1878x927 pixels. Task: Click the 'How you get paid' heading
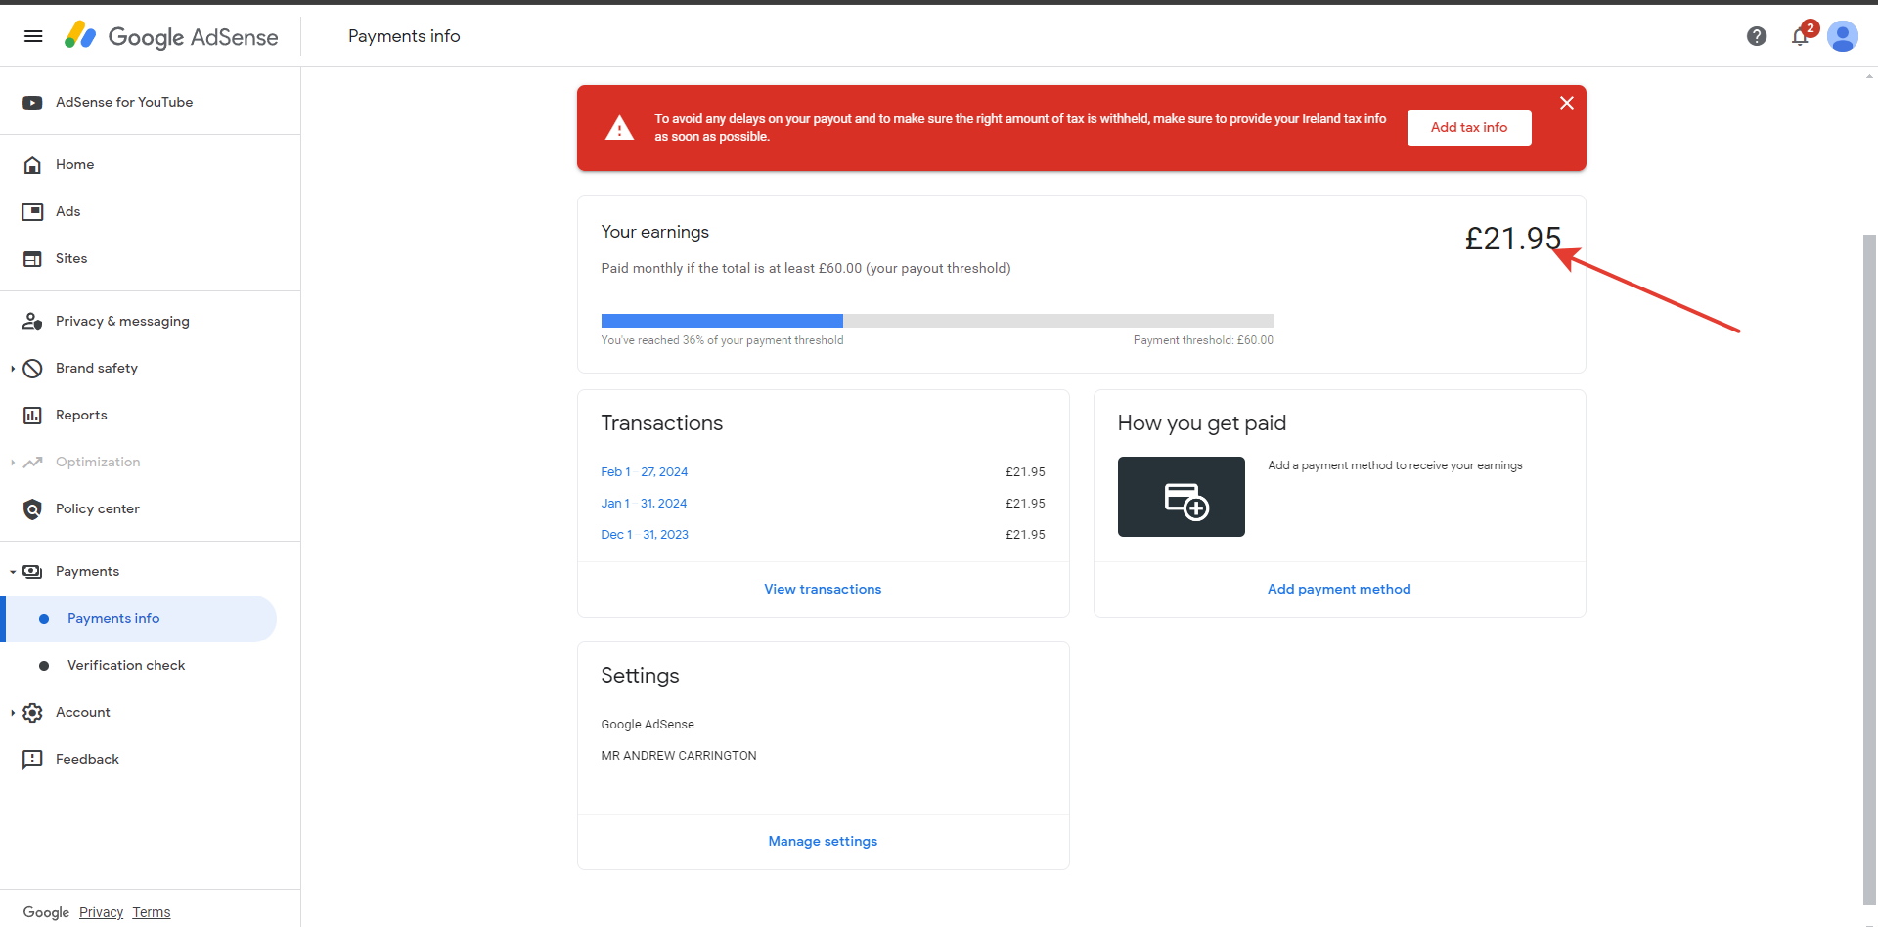(1202, 423)
